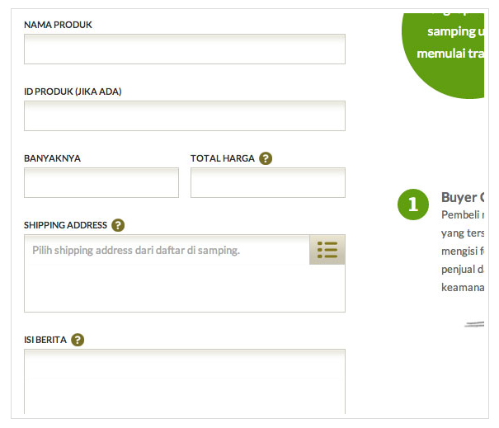Click the Buyer heading in step one
Viewport: 499px width, 428px height.
point(463,198)
